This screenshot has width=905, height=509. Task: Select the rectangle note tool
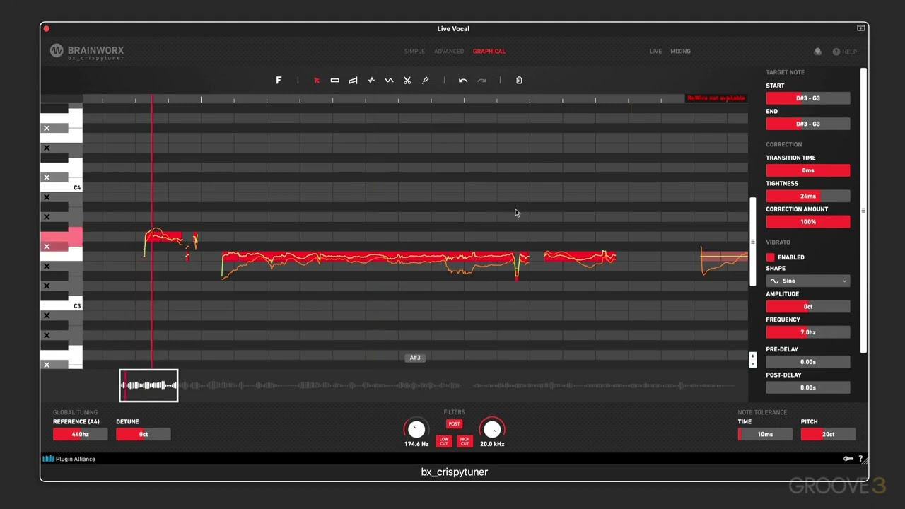335,81
